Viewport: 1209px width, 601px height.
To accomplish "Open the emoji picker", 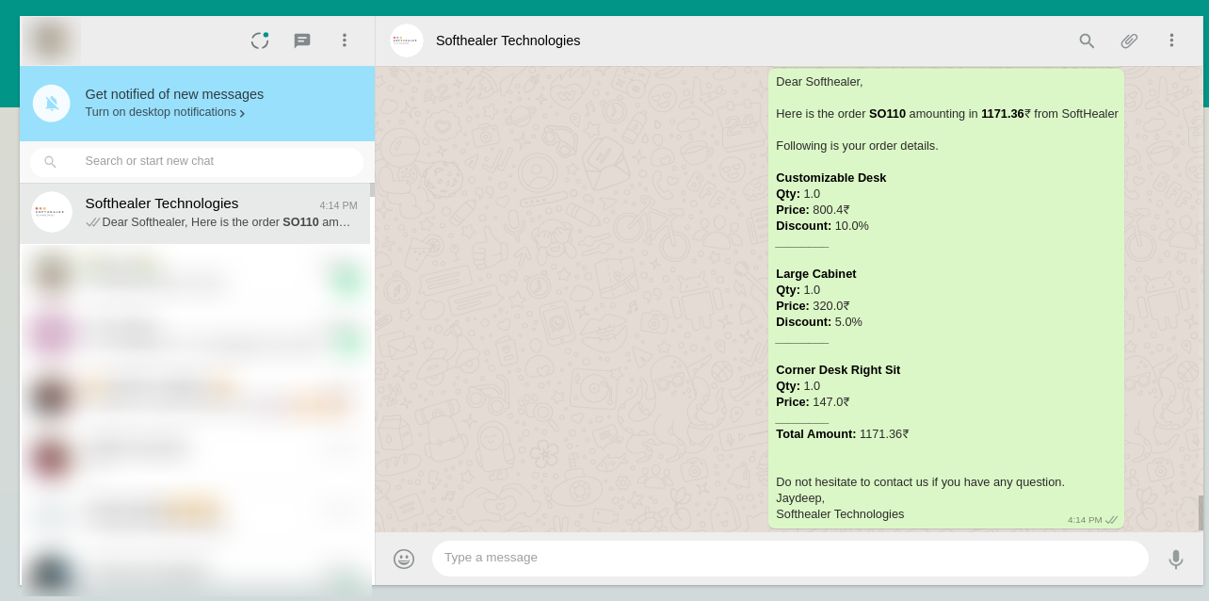I will pyautogui.click(x=404, y=559).
